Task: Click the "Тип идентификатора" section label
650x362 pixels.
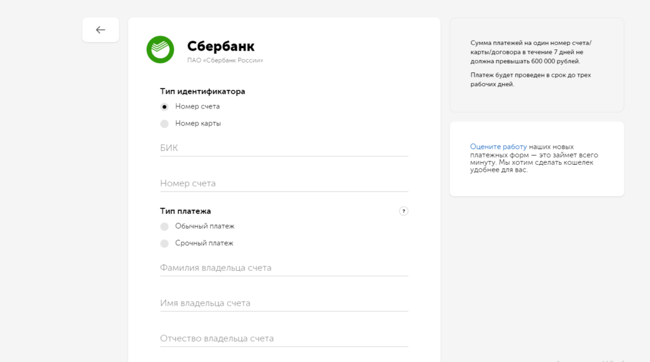Action: (202, 91)
